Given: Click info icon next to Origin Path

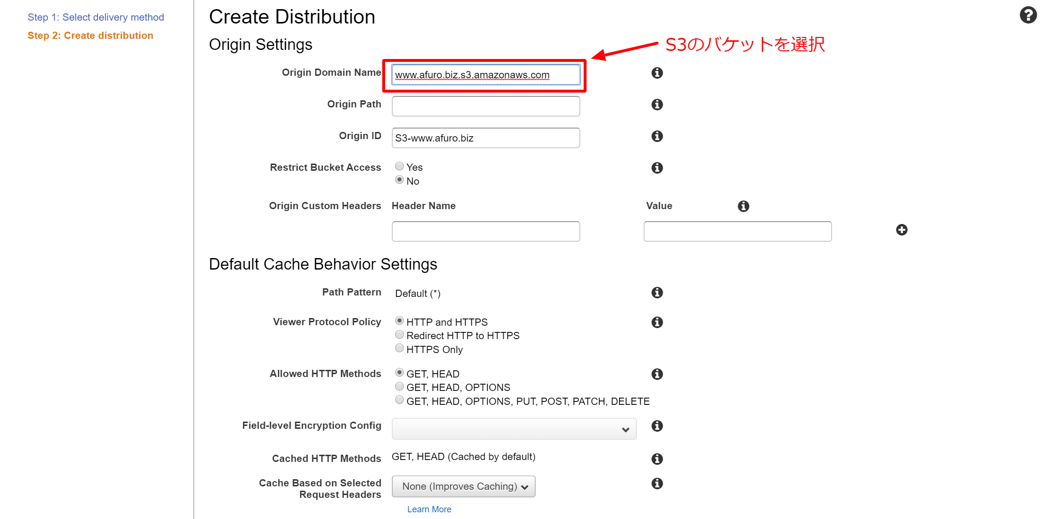Looking at the screenshot, I should click(x=657, y=105).
